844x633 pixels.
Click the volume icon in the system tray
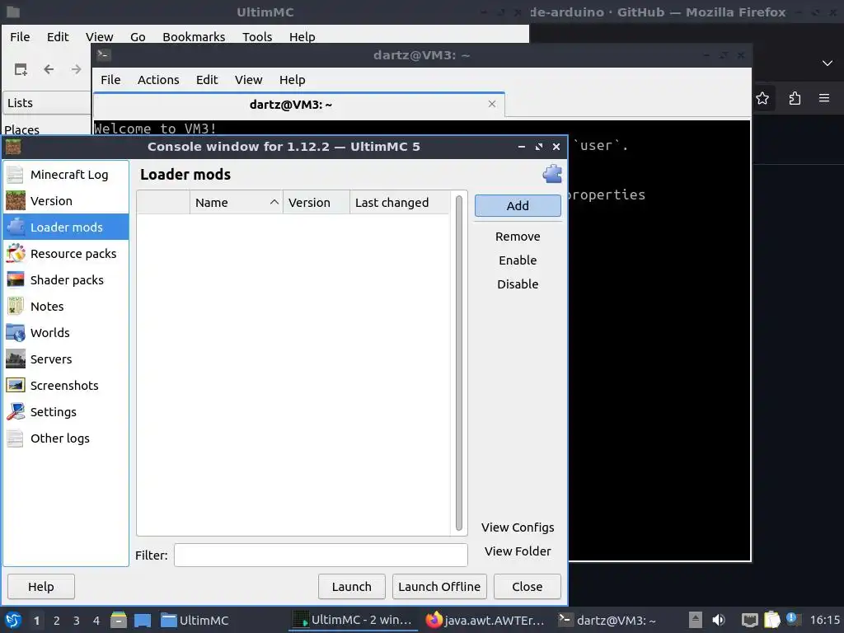(x=719, y=620)
